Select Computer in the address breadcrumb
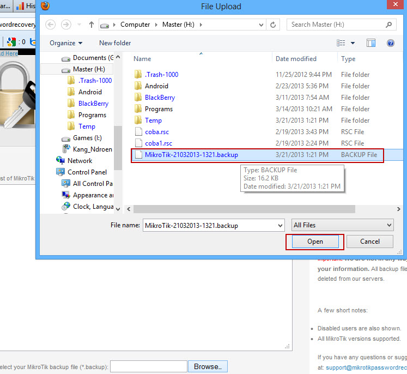This screenshot has width=407, height=374. coord(135,25)
